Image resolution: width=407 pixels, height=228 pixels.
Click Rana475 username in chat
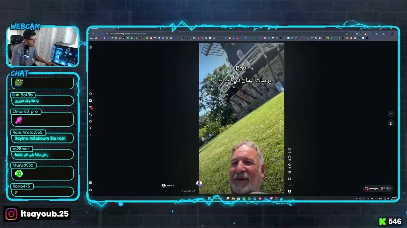click(x=21, y=186)
